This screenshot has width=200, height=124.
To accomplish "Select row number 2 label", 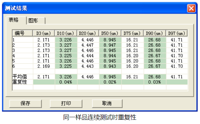I will (x=14, y=45).
